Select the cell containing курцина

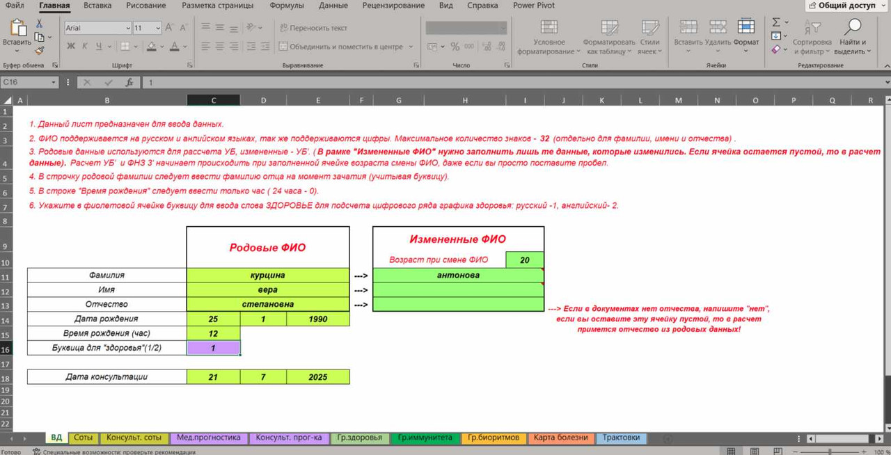267,275
